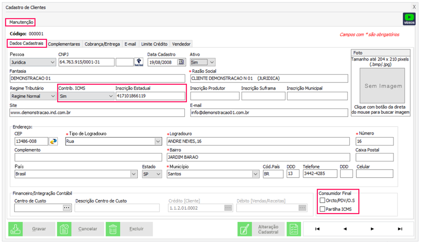The height and width of the screenshot is (244, 421).
Task: Open the Data Cadastro calendar picker
Action: point(181,62)
